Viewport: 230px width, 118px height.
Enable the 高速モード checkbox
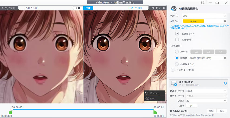tap(177, 39)
